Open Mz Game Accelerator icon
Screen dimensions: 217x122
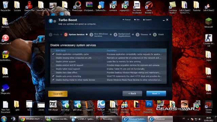137,7
